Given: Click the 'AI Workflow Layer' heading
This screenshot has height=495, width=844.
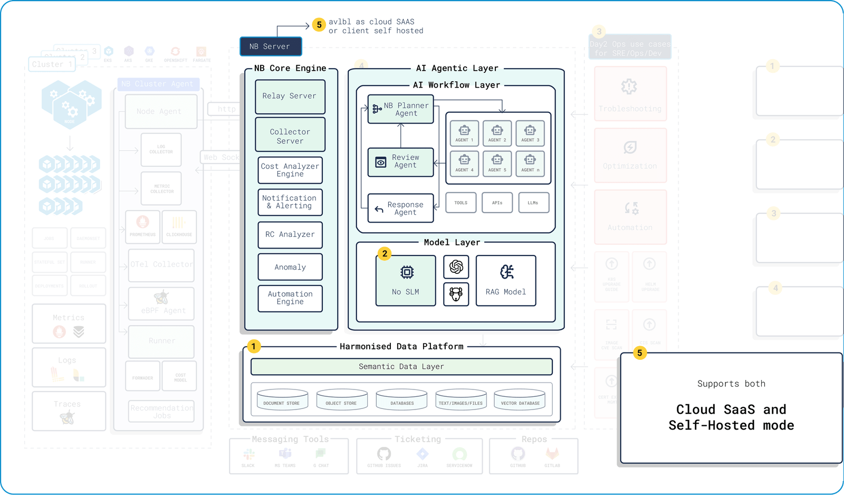Looking at the screenshot, I should [457, 85].
